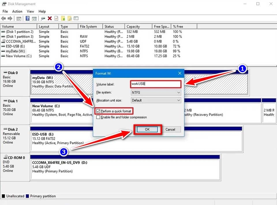Sort by the Status column header
Screen dimensions: 277x205
click(x=114, y=27)
